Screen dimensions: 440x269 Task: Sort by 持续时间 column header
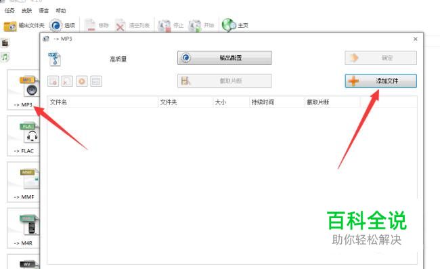277,102
